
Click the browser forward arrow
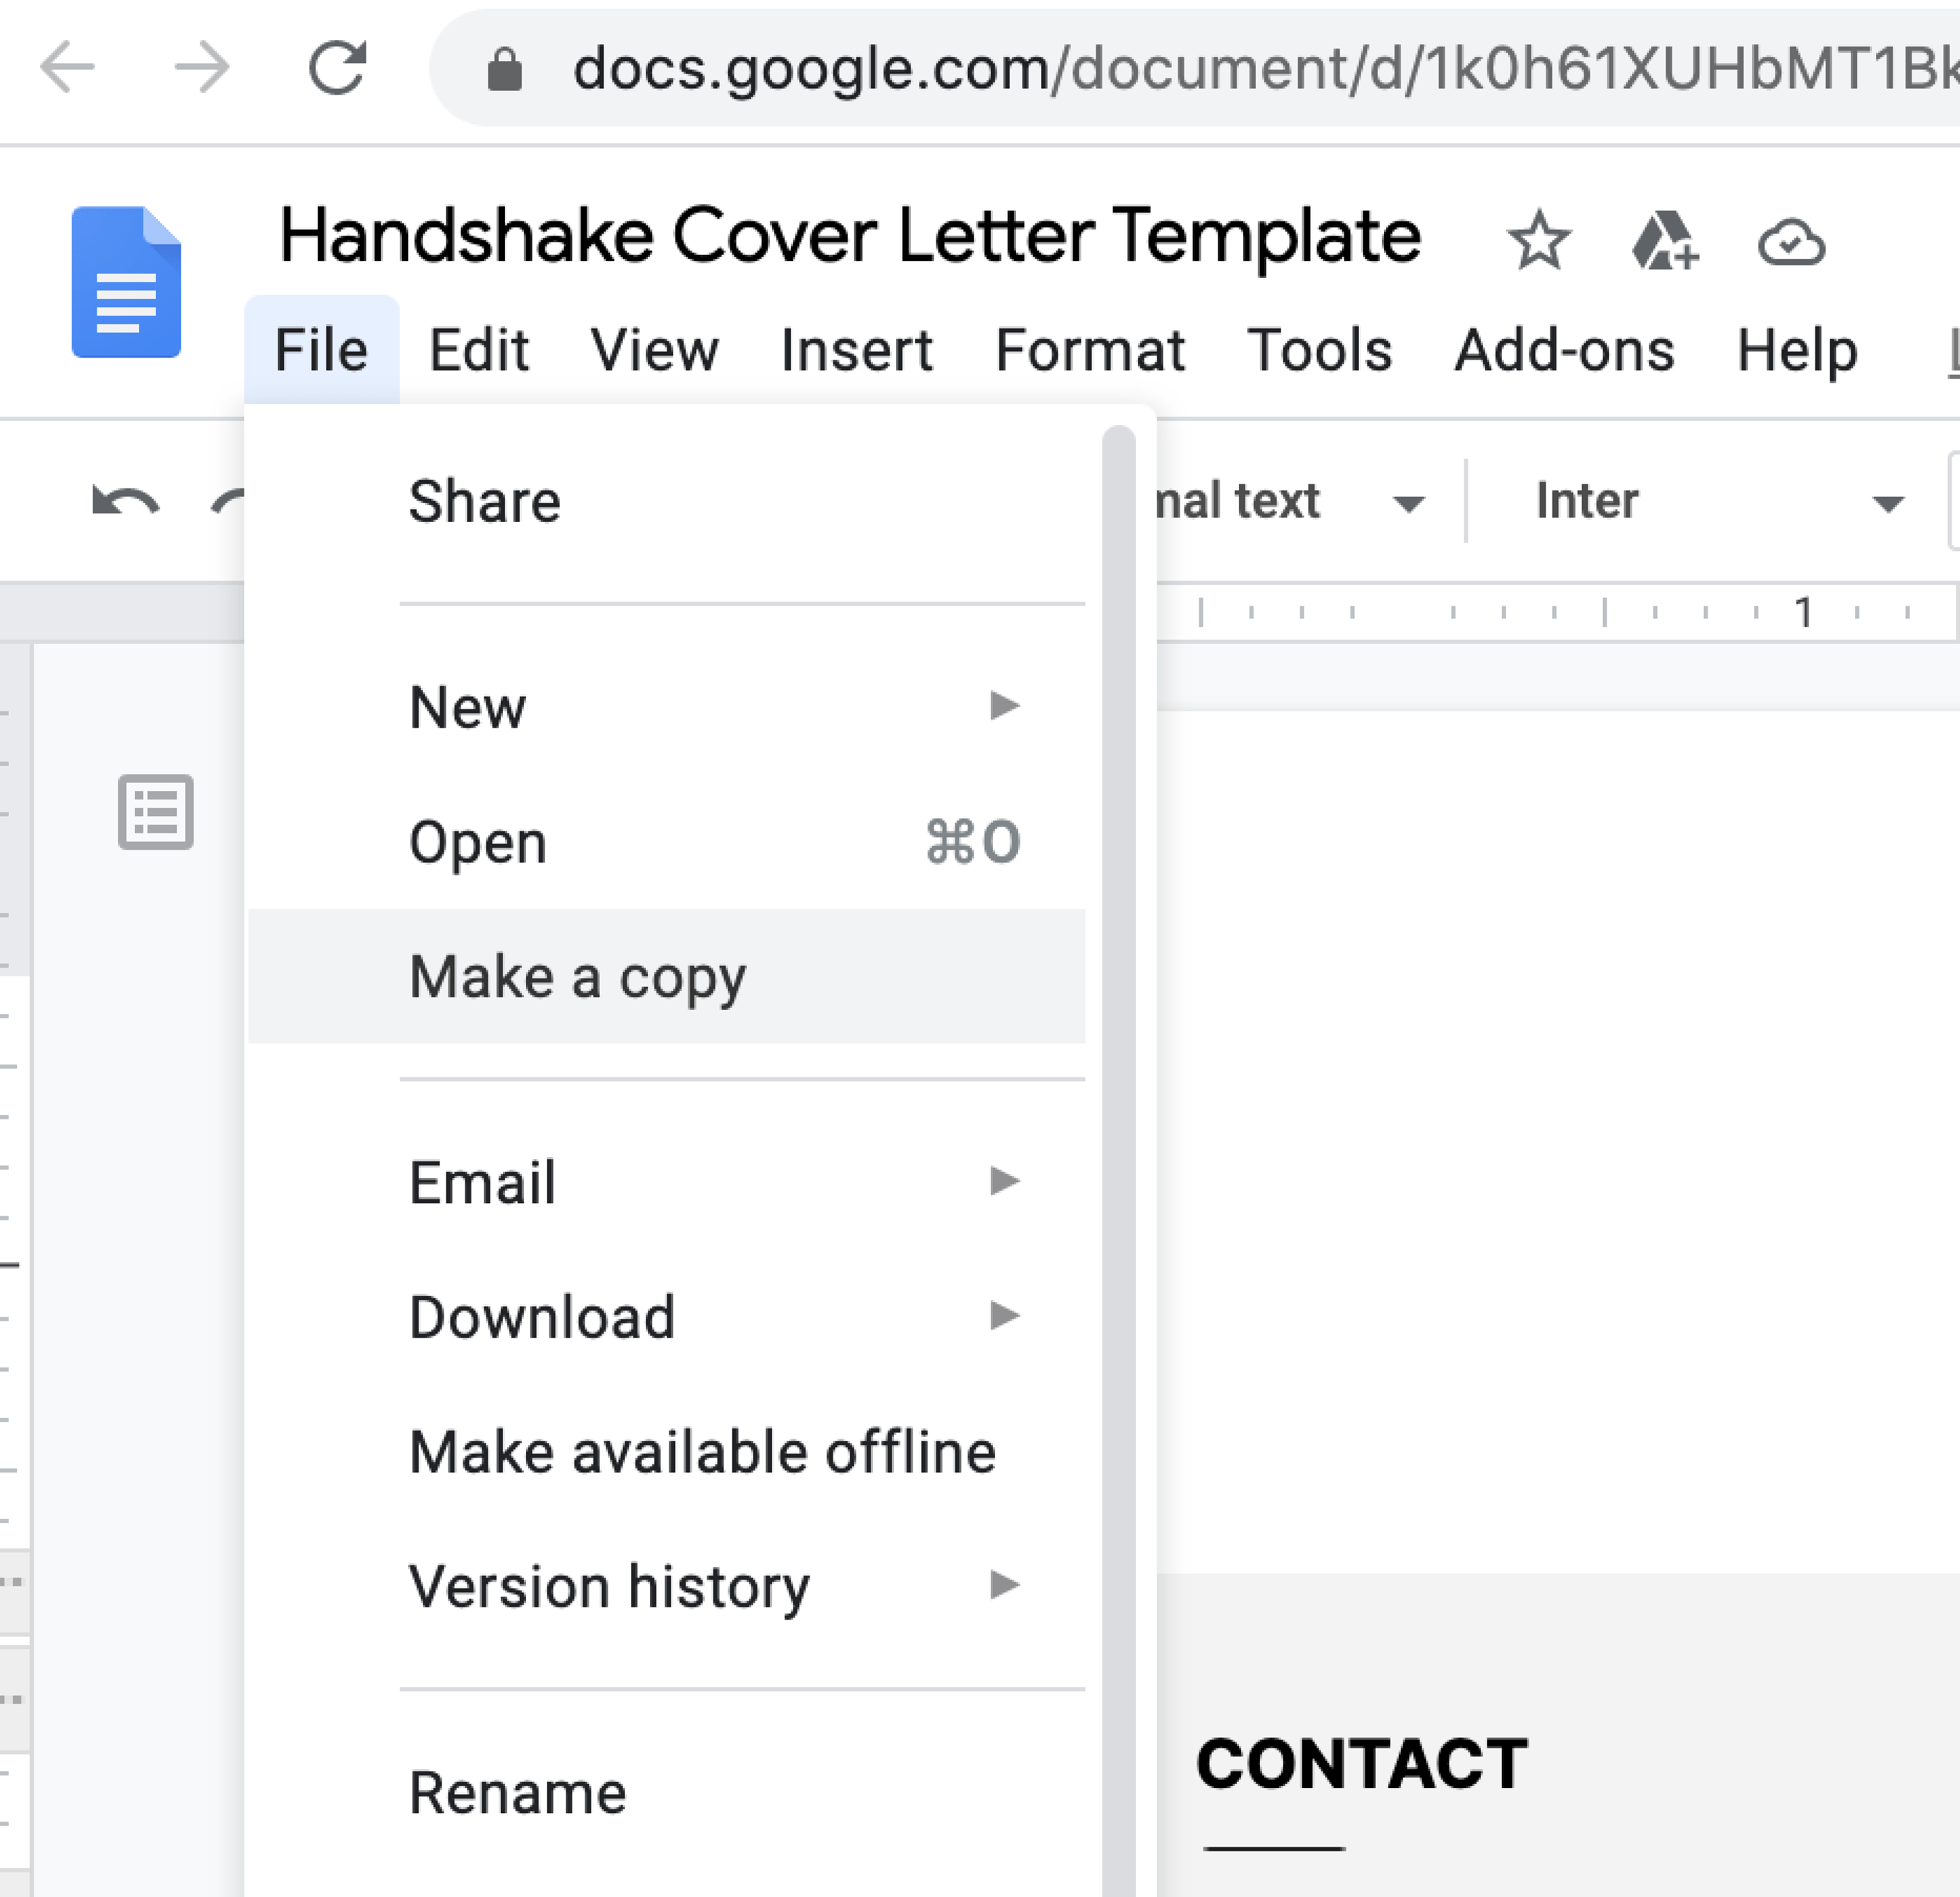(x=201, y=68)
